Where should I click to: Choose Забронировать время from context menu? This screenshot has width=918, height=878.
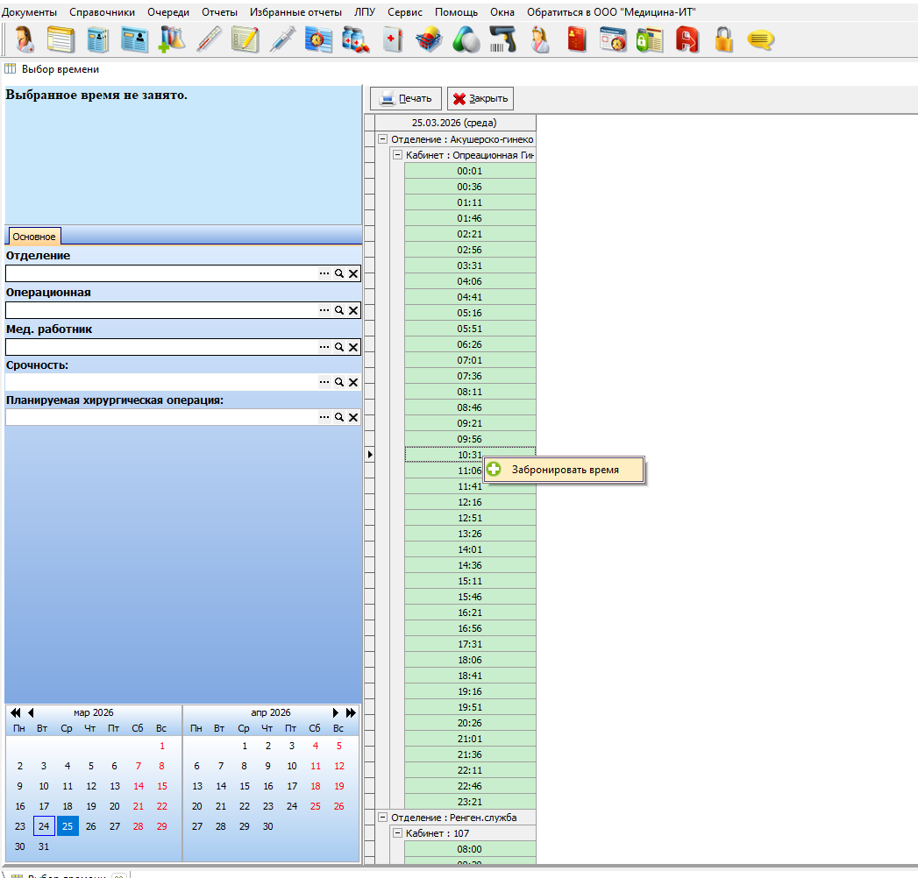click(x=565, y=470)
